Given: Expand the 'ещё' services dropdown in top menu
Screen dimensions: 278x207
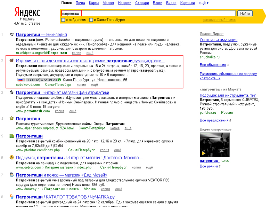Looking at the screenshot, I should pyautogui.click(x=204, y=3).
